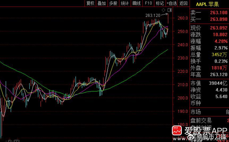Screen dimensions: 229x142
Task: Open the 多股 multi-stock view
Action: [113, 3]
